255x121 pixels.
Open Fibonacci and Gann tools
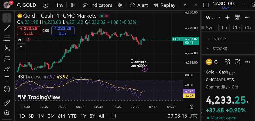pos(7,38)
